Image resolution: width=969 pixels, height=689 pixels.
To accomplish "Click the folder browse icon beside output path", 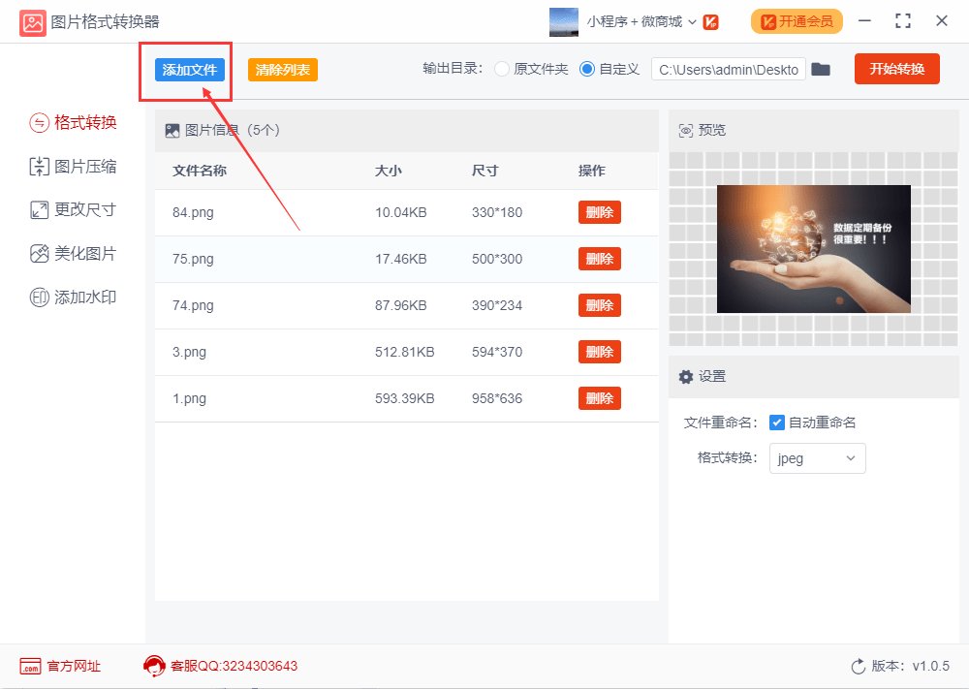I will point(821,69).
